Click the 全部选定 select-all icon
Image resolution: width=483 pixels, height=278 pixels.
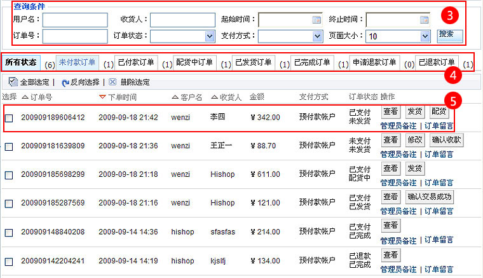(x=13, y=81)
